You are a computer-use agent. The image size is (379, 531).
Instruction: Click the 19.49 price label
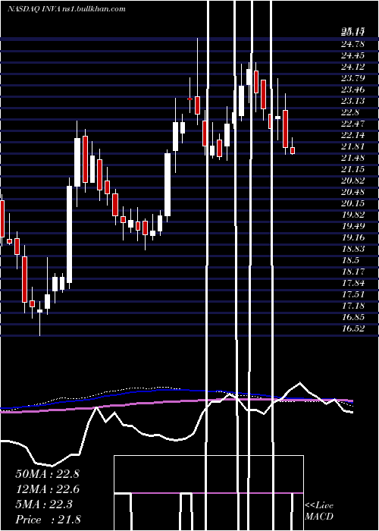click(353, 226)
